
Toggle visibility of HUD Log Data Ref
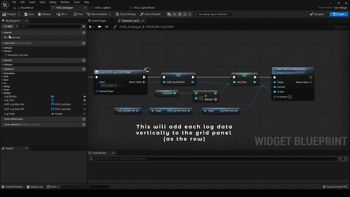85,109
